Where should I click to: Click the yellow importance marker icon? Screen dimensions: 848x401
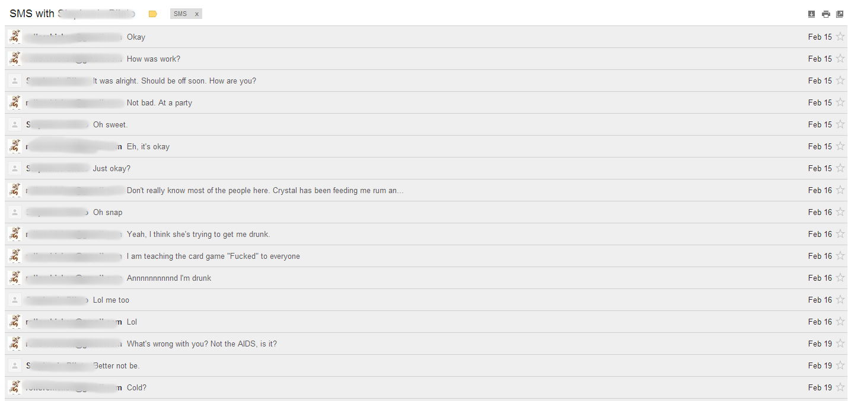(153, 14)
